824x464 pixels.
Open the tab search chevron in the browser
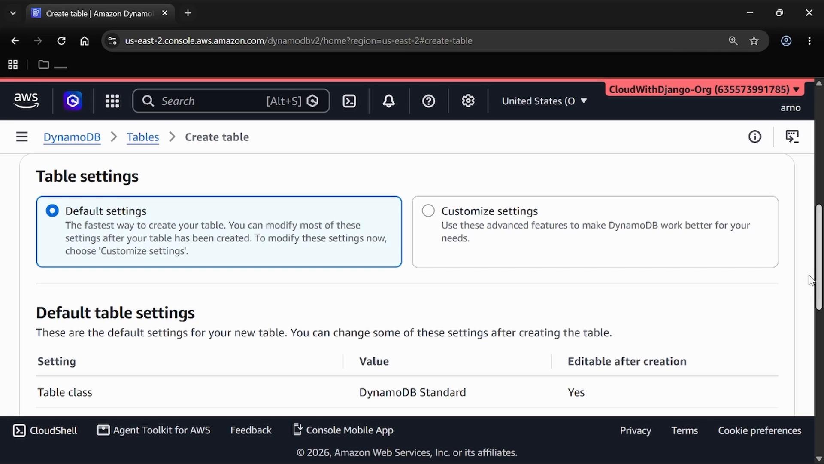pos(13,13)
